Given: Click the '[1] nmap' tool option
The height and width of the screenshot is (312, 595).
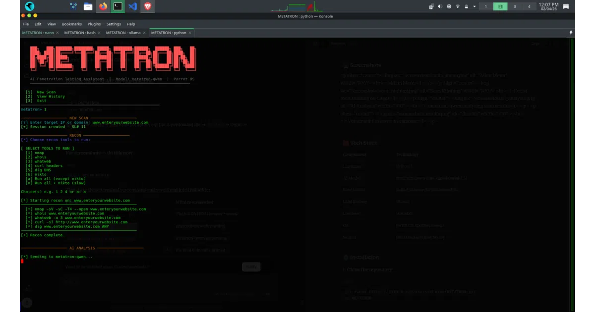Looking at the screenshot, I should point(35,153).
